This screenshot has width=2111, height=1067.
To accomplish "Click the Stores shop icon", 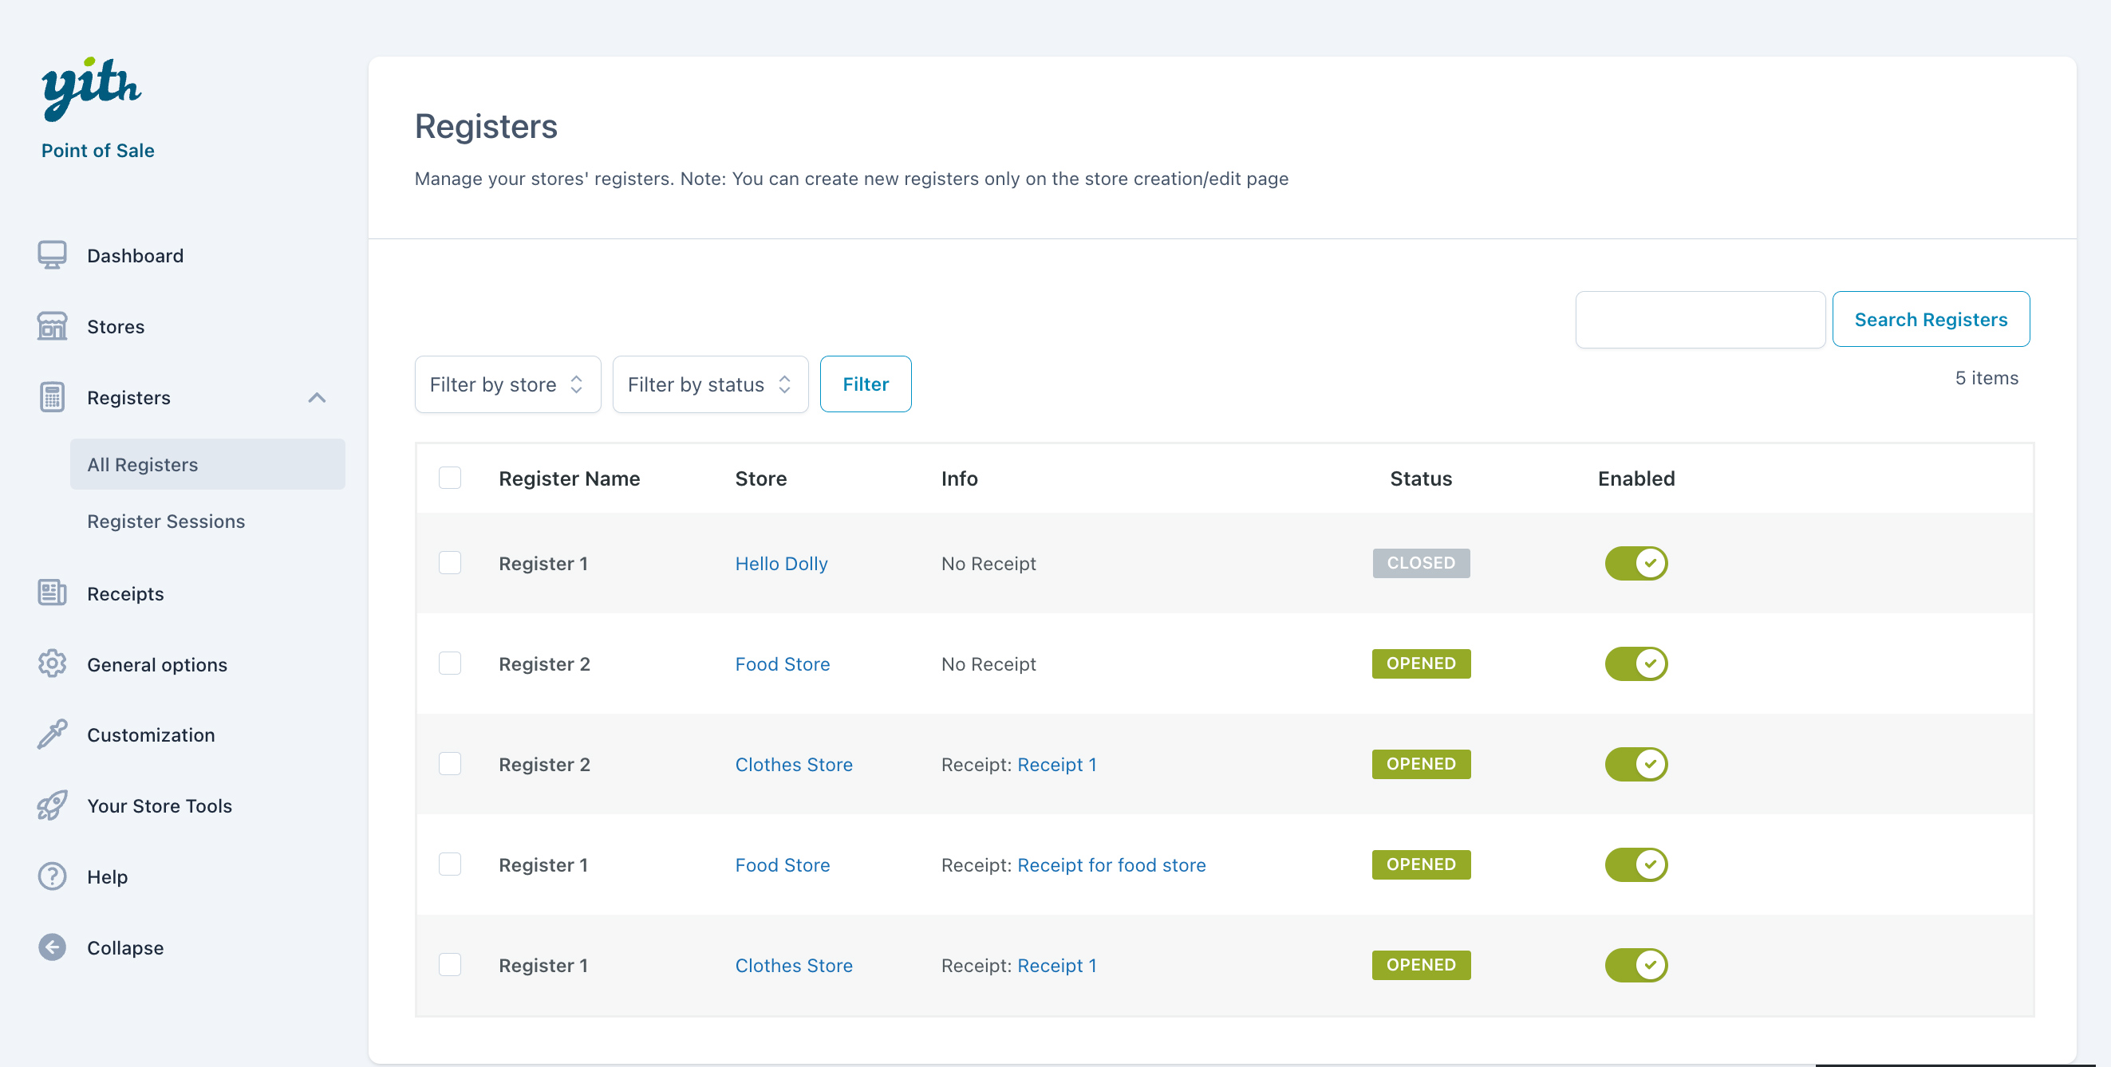I will (x=52, y=326).
